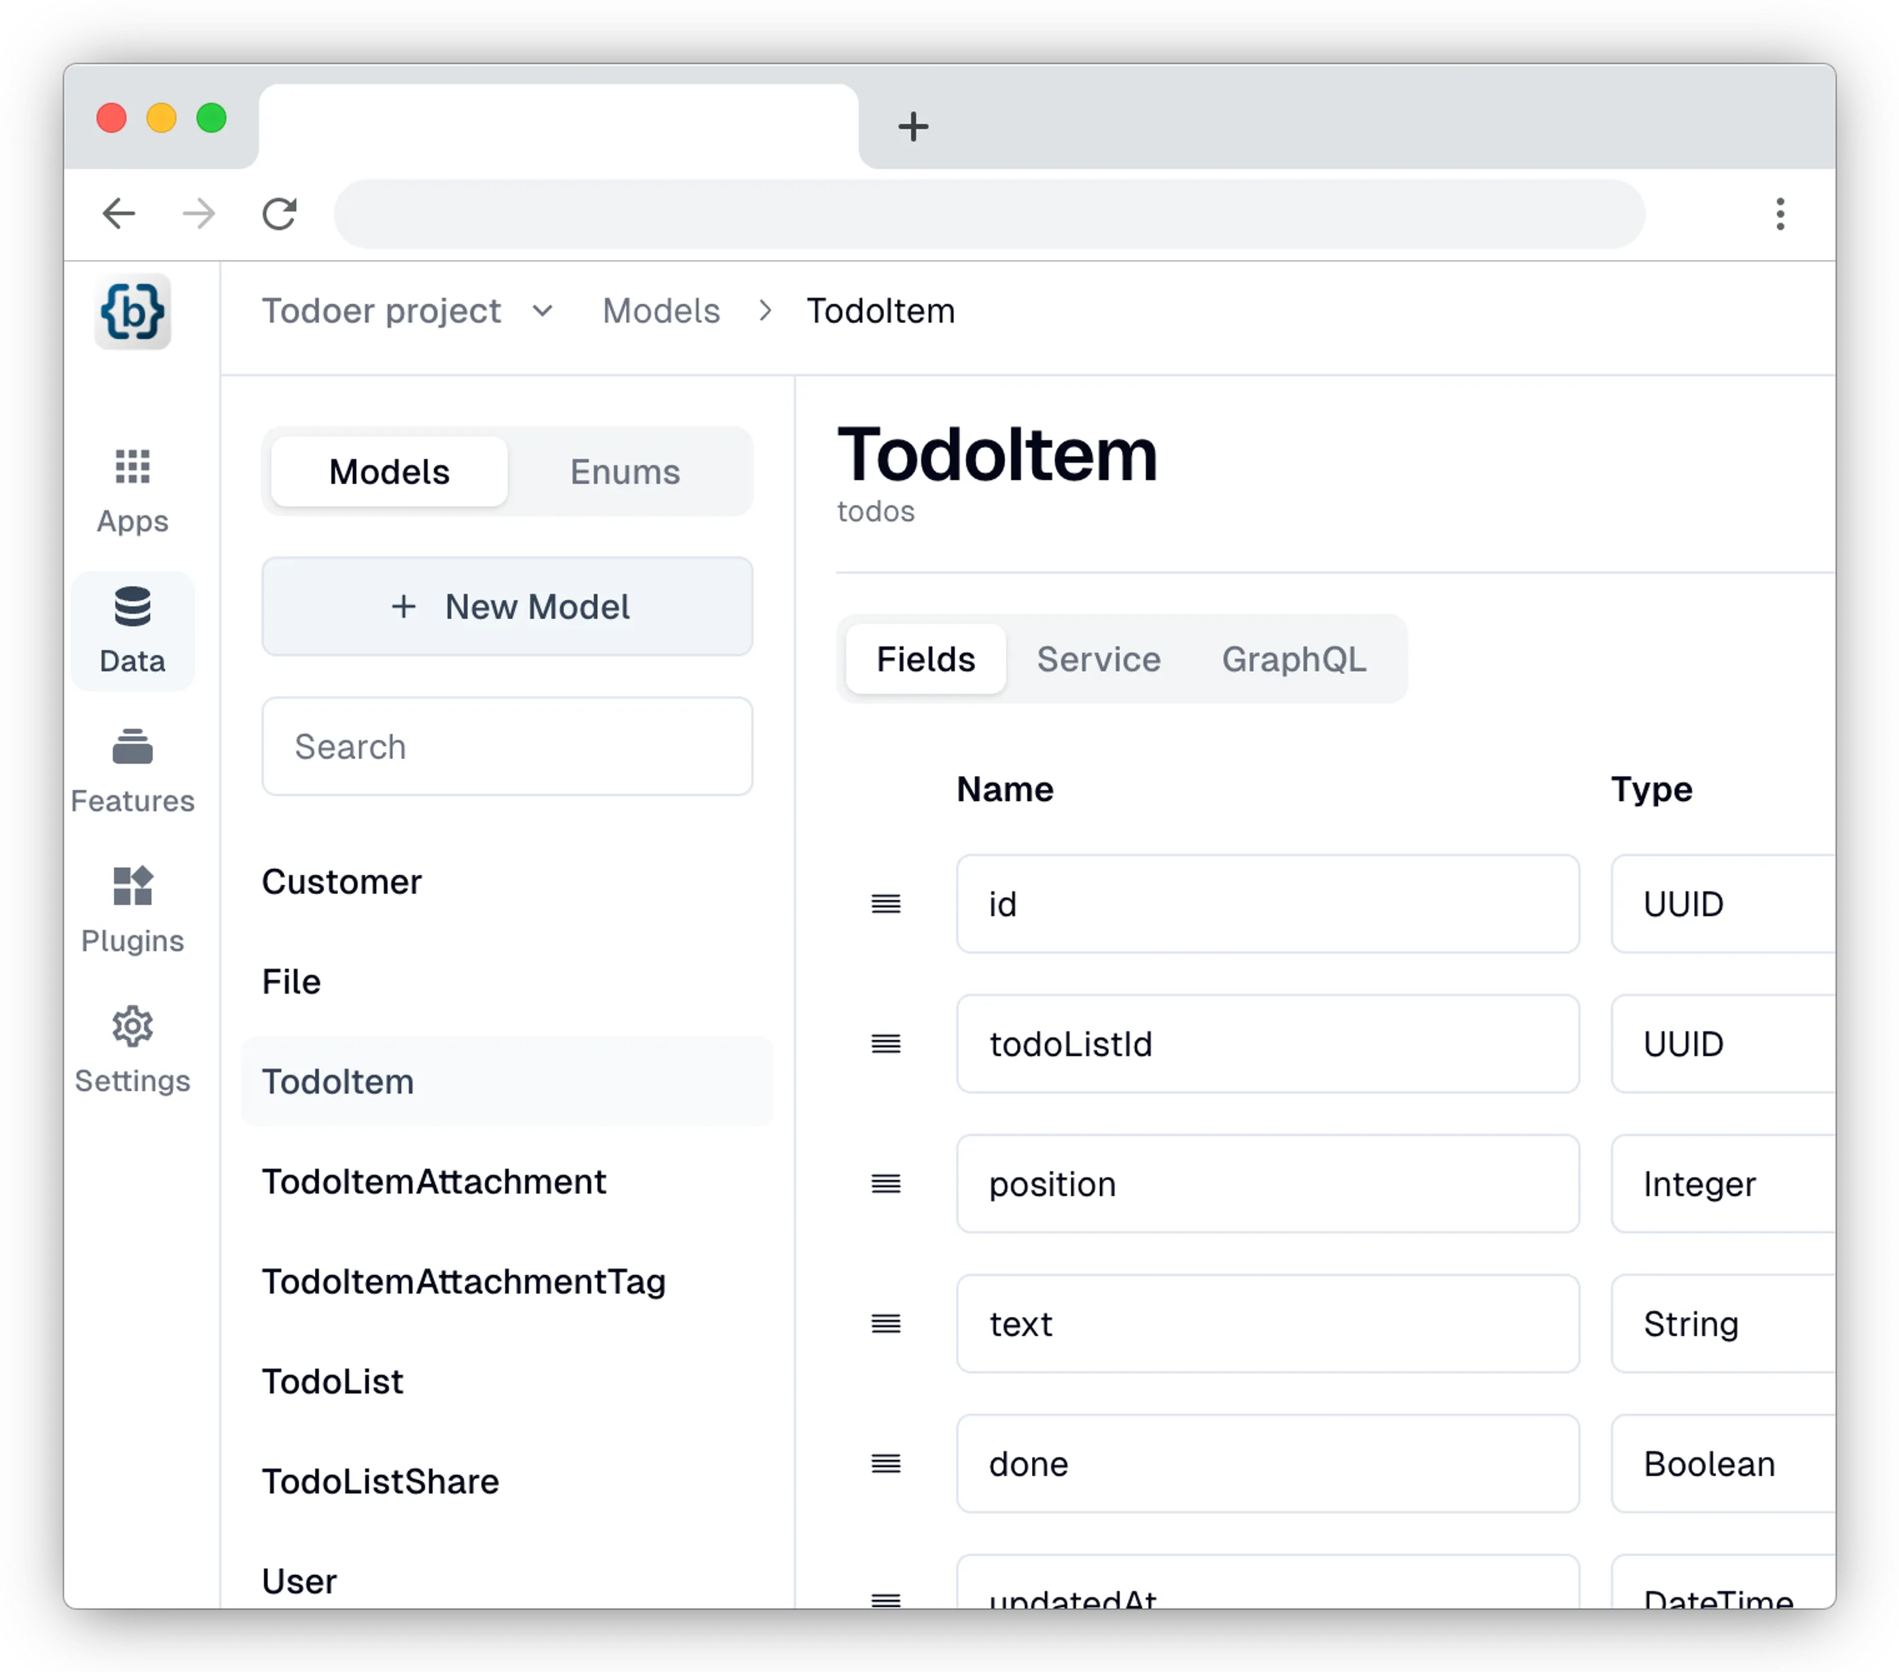
Task: Click the browser reload icon
Action: click(279, 214)
